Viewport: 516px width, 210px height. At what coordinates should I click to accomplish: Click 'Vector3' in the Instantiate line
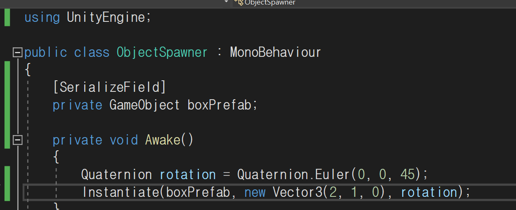tap(297, 192)
